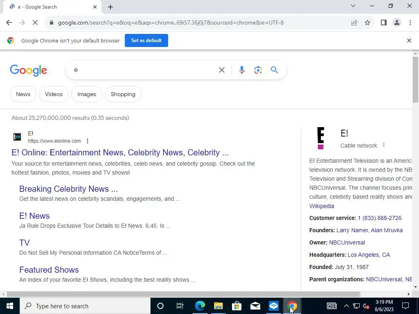Open the Larry Namer founder link
This screenshot has height=314, width=419.
352,230
